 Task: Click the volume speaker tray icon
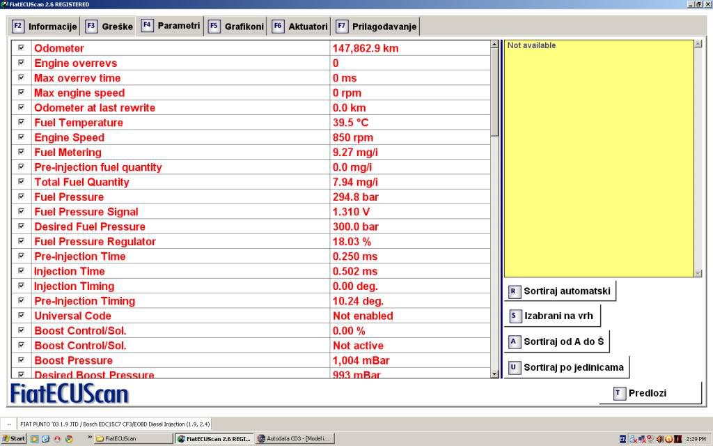click(x=659, y=439)
